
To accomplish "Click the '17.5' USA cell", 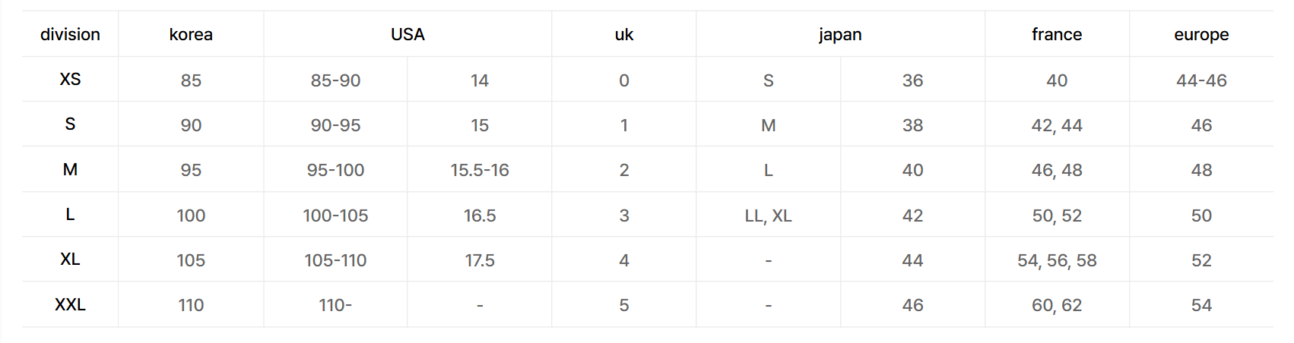I will click(480, 260).
